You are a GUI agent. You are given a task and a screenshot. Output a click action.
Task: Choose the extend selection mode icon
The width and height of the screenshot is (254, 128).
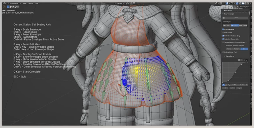[x=10, y=7]
